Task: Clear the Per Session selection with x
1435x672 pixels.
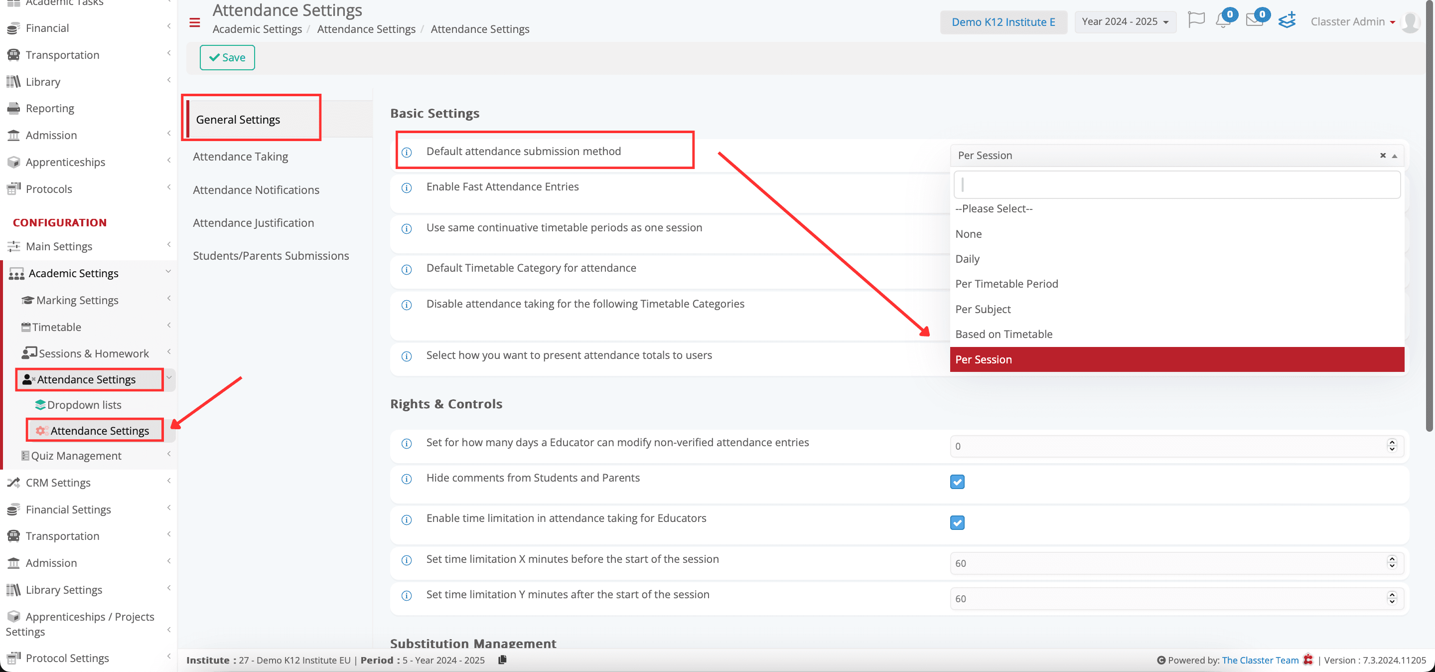Action: click(x=1383, y=155)
